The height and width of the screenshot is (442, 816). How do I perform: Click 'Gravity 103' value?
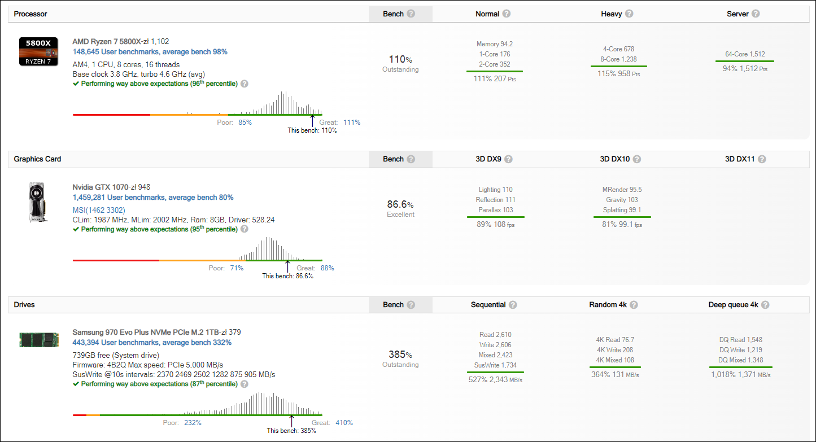(x=622, y=200)
